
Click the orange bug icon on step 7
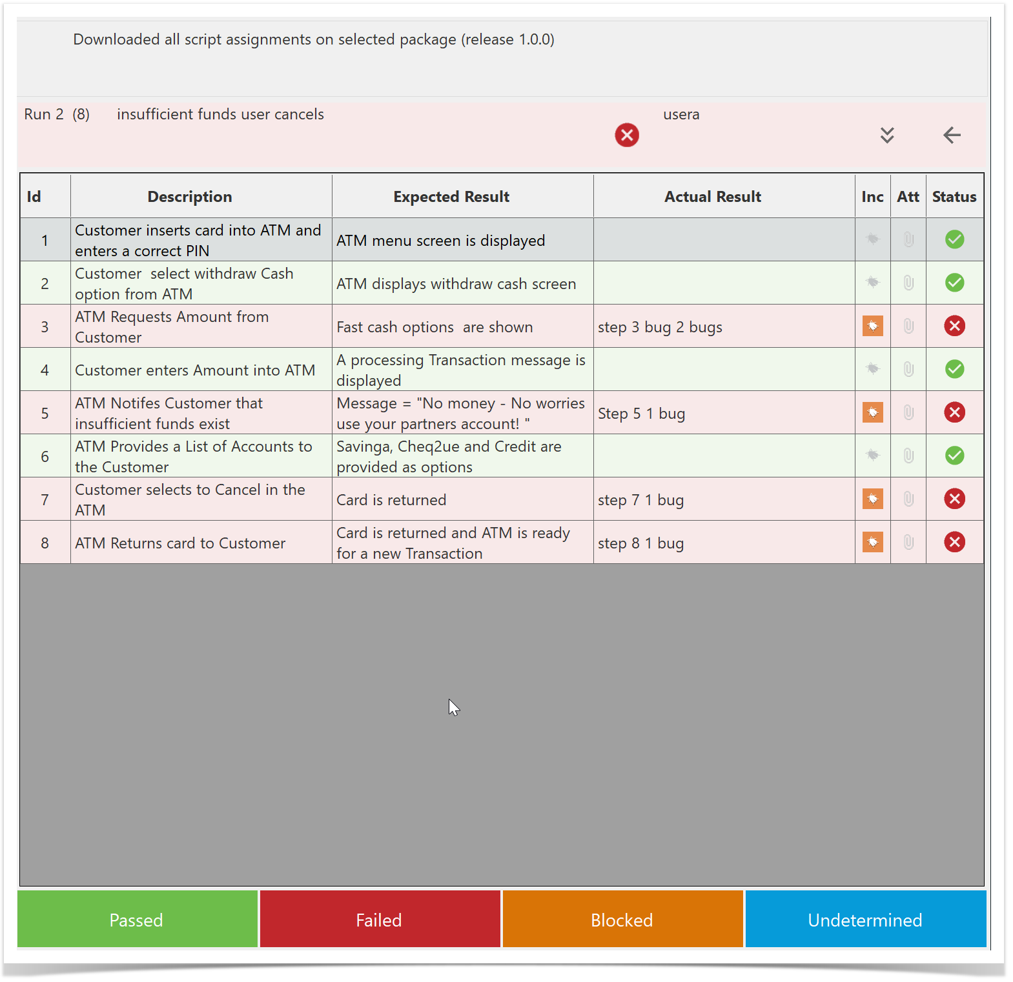pos(872,499)
